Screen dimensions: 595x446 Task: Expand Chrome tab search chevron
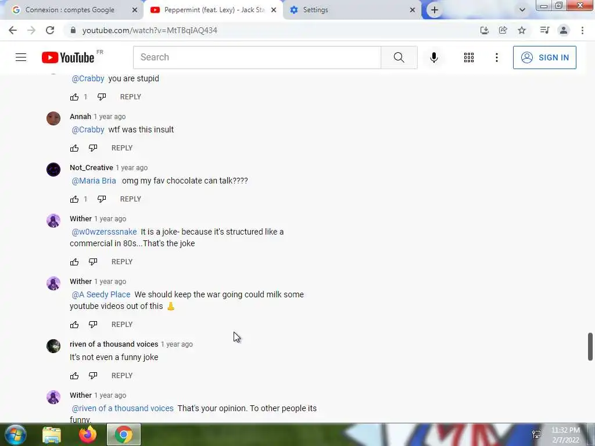click(x=522, y=10)
